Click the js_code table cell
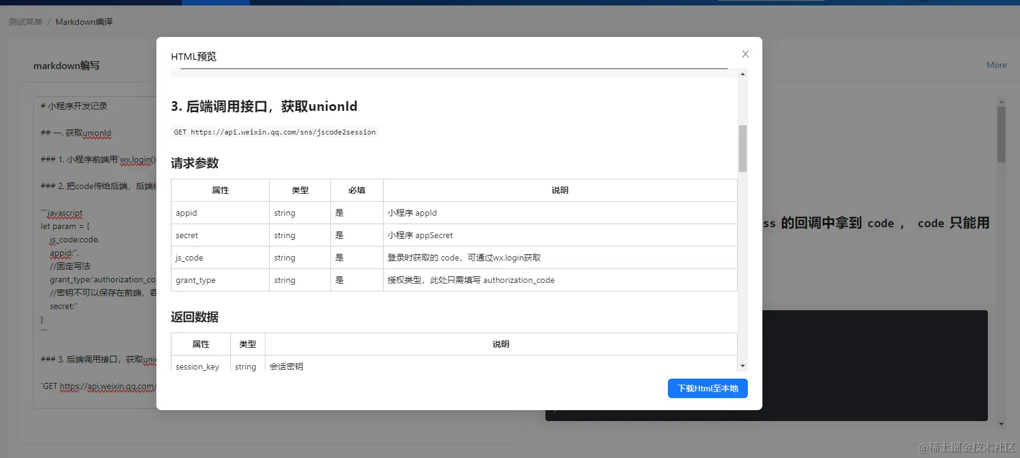Screen dimensions: 1020x458 click(221, 257)
